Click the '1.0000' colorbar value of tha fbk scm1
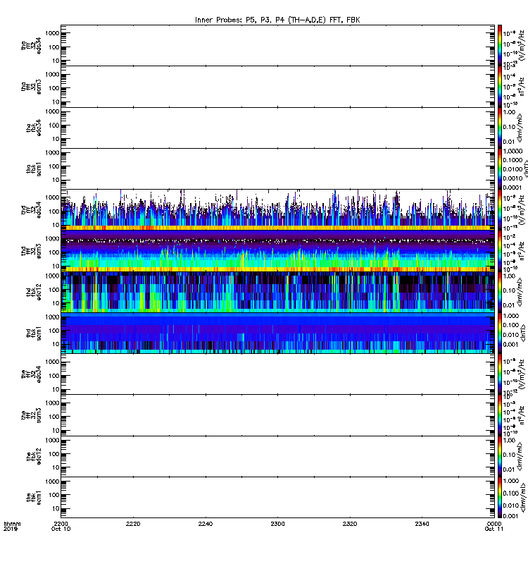The width and height of the screenshot is (528, 564). click(513, 151)
